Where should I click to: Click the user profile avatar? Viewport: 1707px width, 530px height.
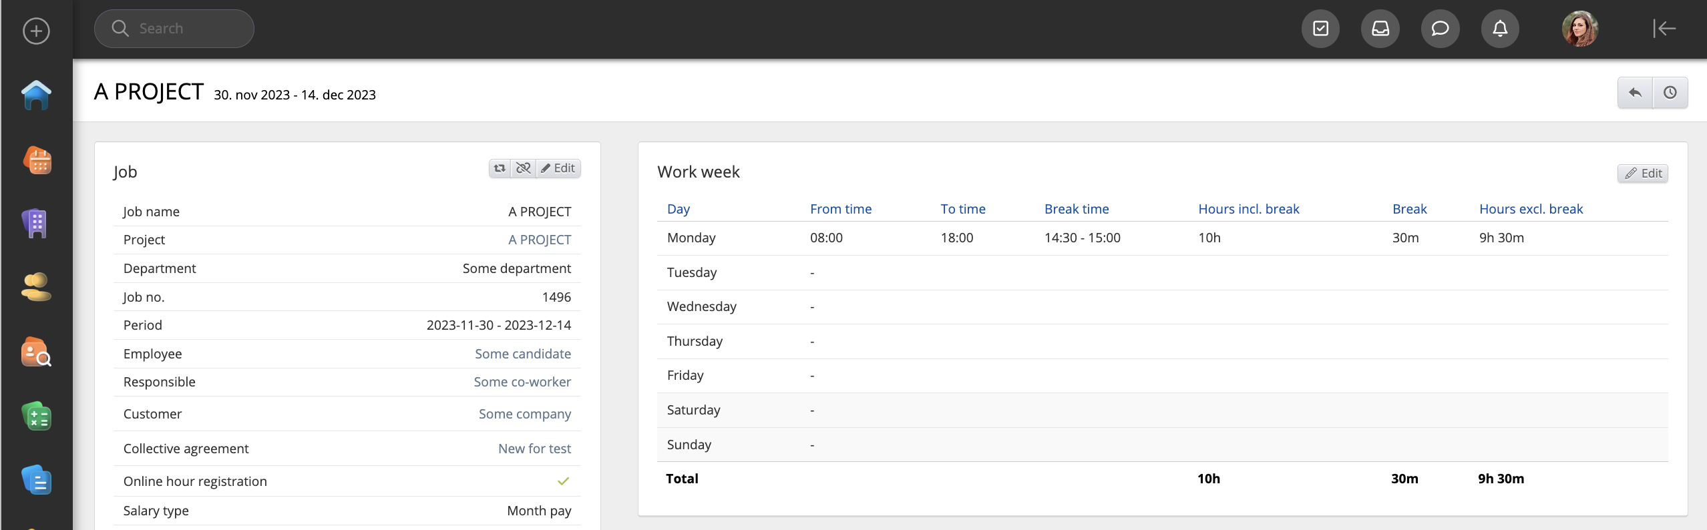coord(1579,29)
